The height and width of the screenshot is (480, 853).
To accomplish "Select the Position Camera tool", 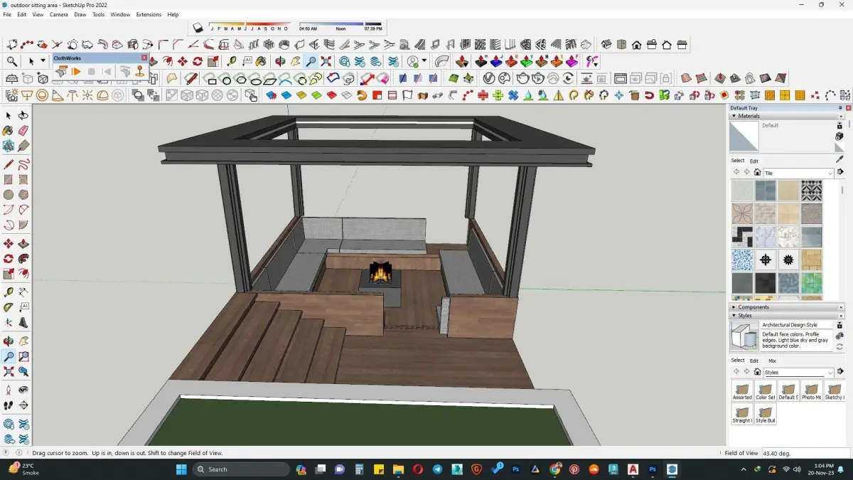I will [9, 390].
